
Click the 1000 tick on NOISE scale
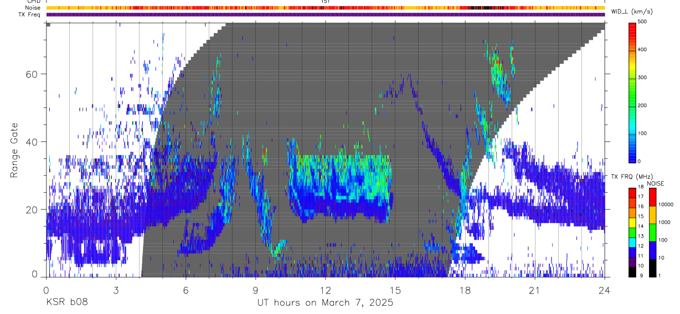click(x=665, y=222)
